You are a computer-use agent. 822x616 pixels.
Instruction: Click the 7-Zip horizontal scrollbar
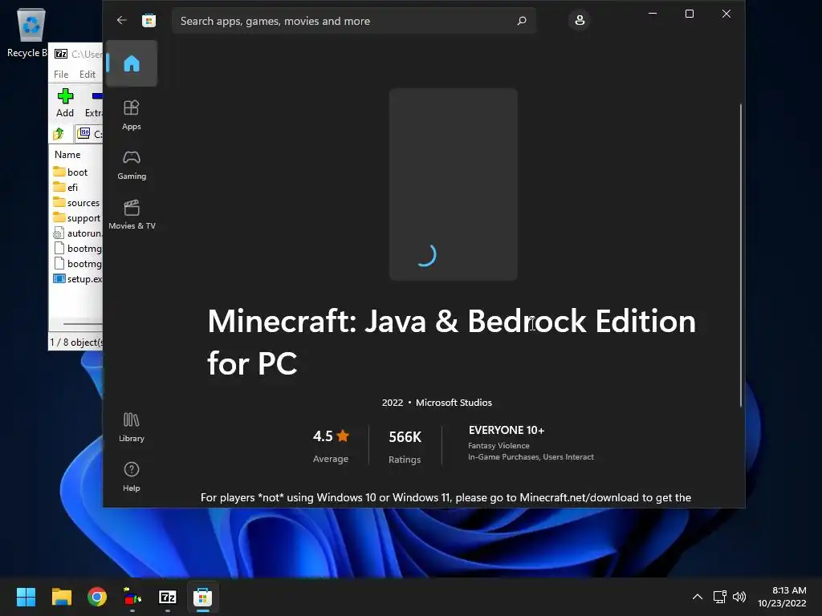click(83, 324)
